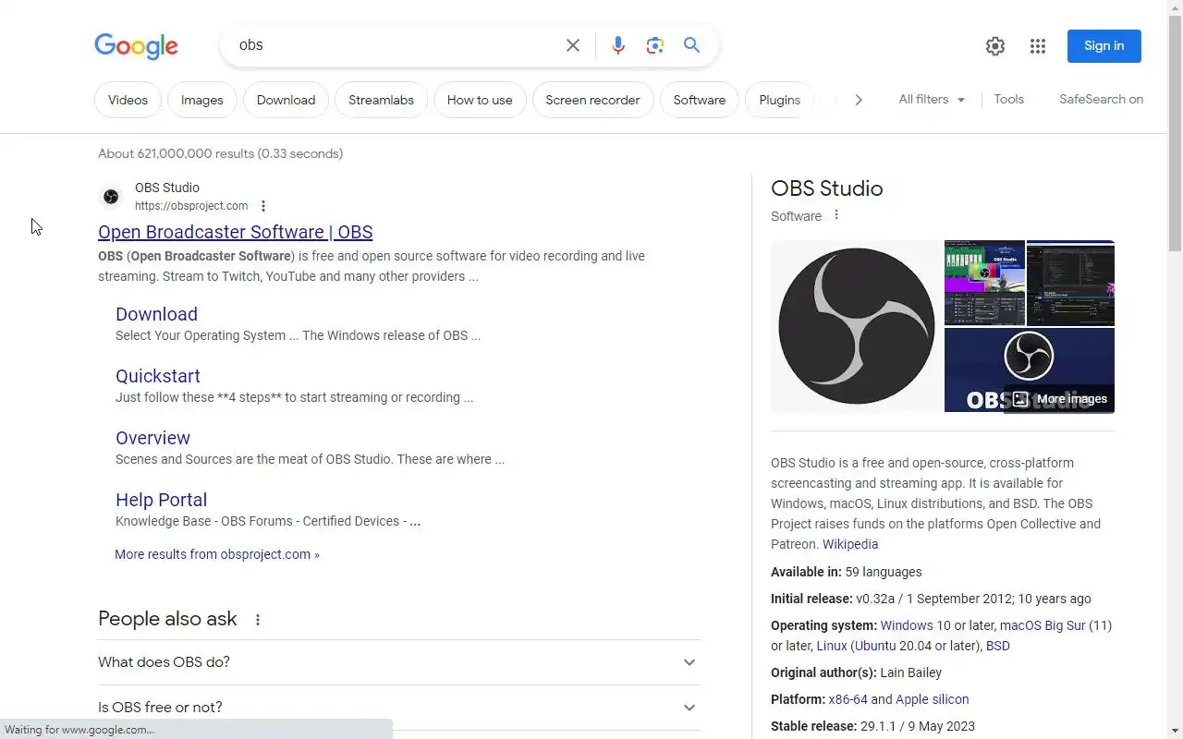Open More results from obsproject.com
This screenshot has height=739, width=1183.
tap(217, 554)
